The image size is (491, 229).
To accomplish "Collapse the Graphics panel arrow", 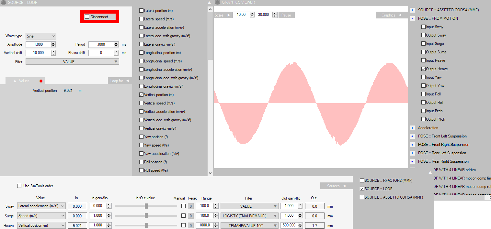I will point(400,15).
